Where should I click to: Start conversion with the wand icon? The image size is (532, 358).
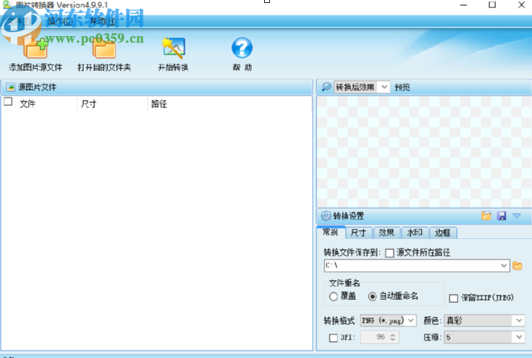point(174,48)
